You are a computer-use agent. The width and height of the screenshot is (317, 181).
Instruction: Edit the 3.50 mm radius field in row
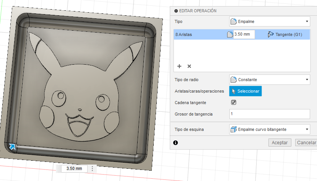coord(244,34)
